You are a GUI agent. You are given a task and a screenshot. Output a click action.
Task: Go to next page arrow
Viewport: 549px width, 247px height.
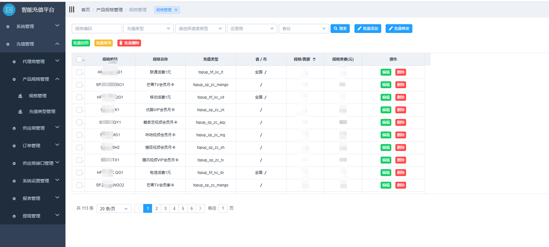pyautogui.click(x=200, y=208)
